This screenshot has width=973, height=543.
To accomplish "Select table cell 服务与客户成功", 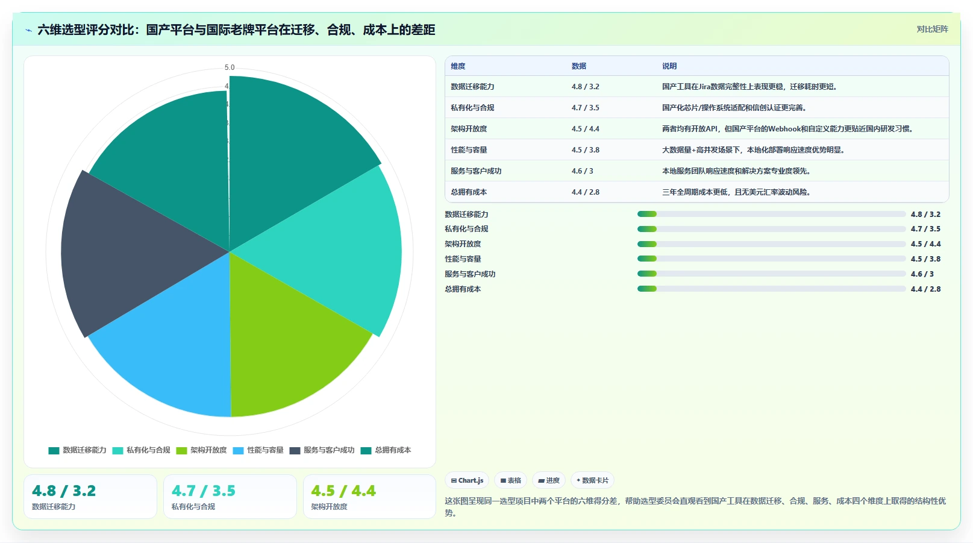I will point(476,171).
